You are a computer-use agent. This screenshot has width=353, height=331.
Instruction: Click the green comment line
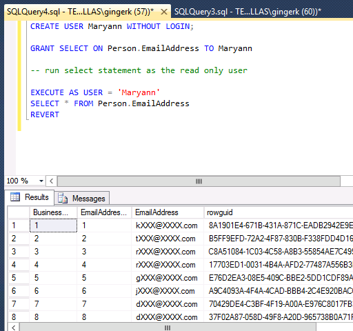click(139, 70)
